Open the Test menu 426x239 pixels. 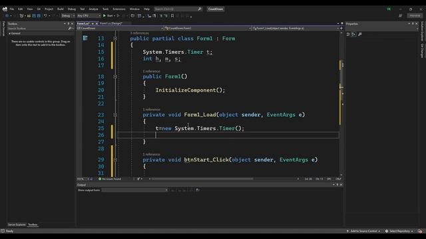[82, 9]
